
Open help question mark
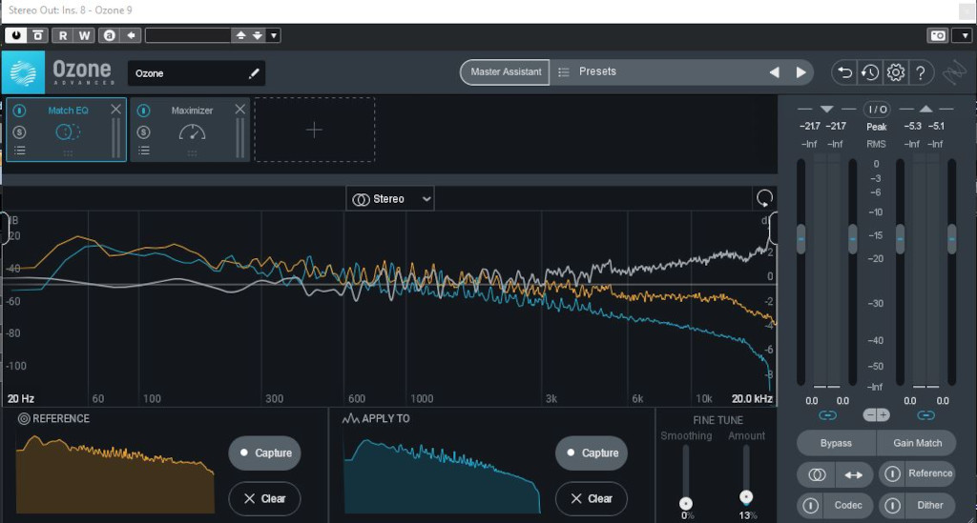pyautogui.click(x=921, y=72)
